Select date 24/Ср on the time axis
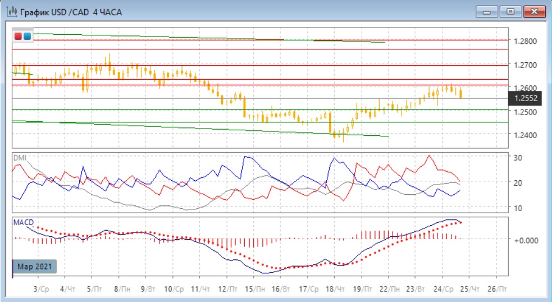This screenshot has width=552, height=302. 443,289
